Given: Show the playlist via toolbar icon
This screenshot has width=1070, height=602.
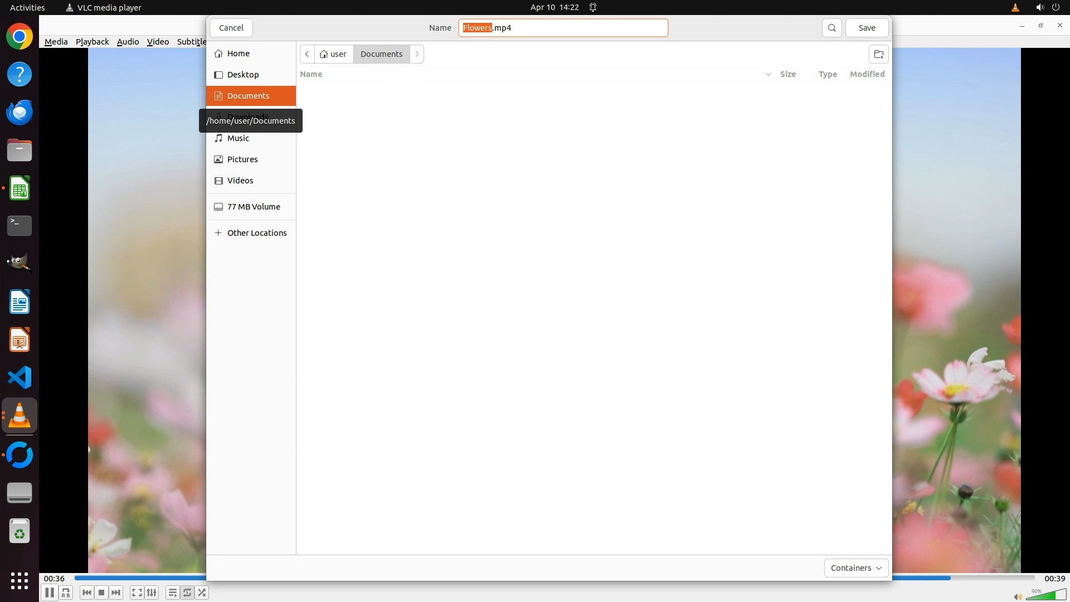Looking at the screenshot, I should tap(172, 593).
